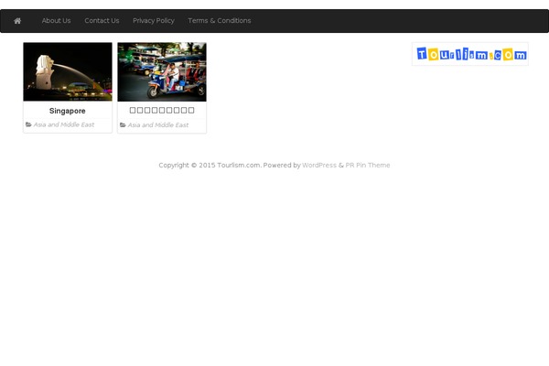Open the post titled with square characters
The height and width of the screenshot is (366, 549).
click(162, 111)
